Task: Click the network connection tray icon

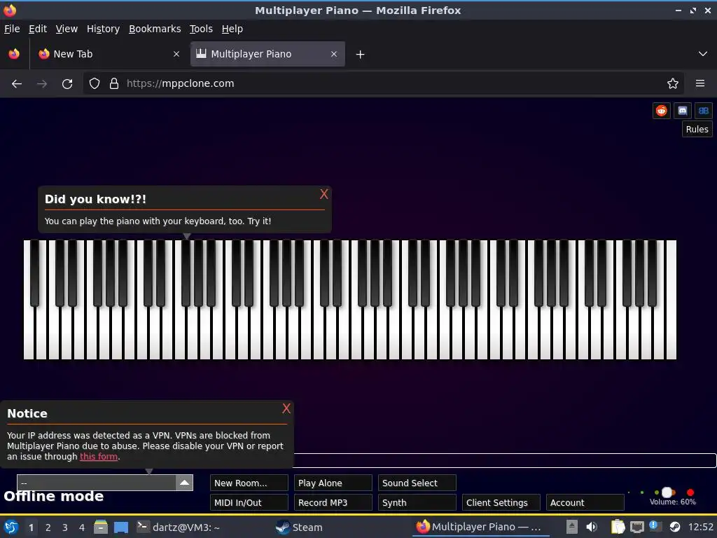Action: click(x=637, y=527)
